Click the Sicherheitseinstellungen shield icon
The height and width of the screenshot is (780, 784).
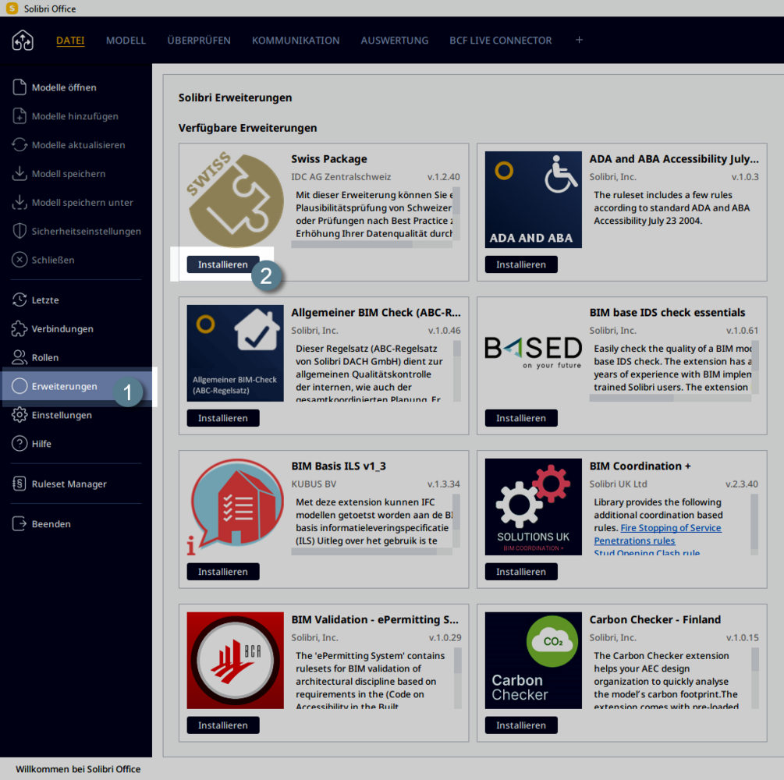pyautogui.click(x=19, y=231)
